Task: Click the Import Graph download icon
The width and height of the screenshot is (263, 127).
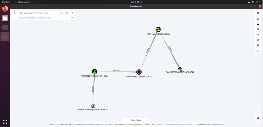Action: pyautogui.click(x=258, y=24)
